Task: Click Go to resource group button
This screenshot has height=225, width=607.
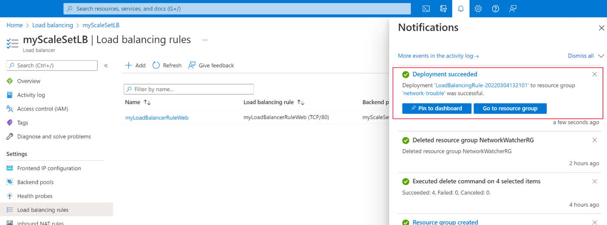Action: [510, 109]
